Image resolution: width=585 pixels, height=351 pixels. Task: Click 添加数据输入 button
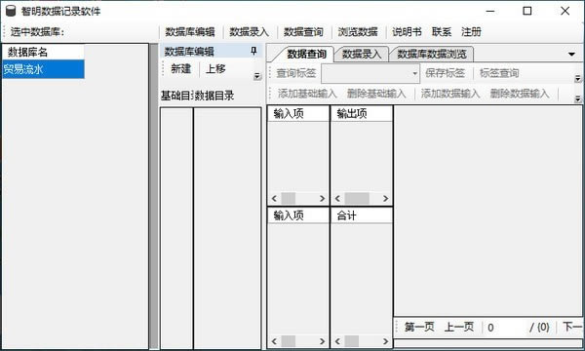[x=450, y=94]
